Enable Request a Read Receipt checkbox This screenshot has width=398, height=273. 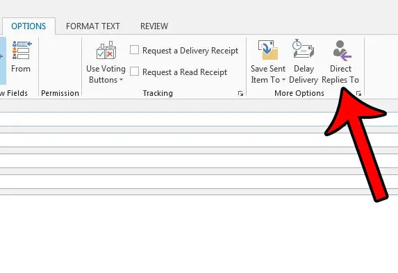tap(134, 72)
